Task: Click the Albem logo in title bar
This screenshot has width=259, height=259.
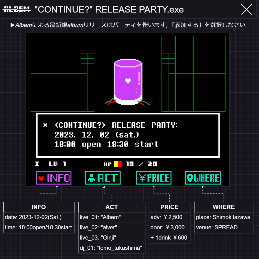Action: click(17, 9)
